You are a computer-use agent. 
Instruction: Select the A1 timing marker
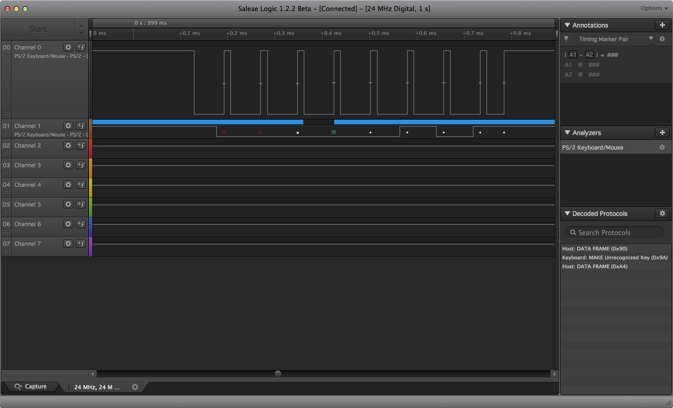point(573,55)
